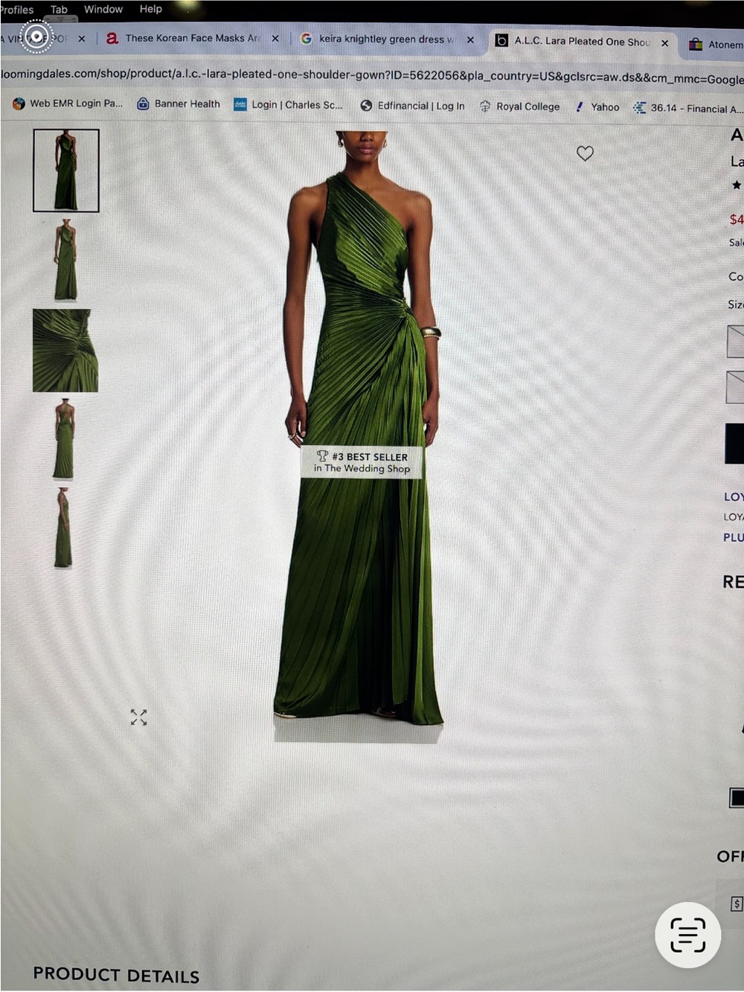Image resolution: width=744 pixels, height=992 pixels.
Task: Switch to Korean Face Masks tab
Action: tap(192, 38)
